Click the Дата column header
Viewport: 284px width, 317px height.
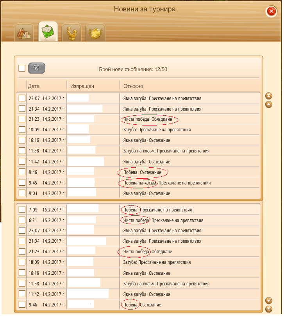(x=34, y=86)
